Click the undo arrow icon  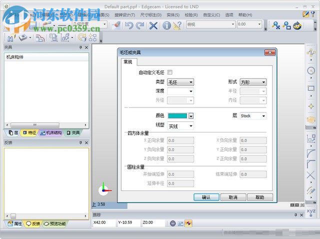[129, 25]
